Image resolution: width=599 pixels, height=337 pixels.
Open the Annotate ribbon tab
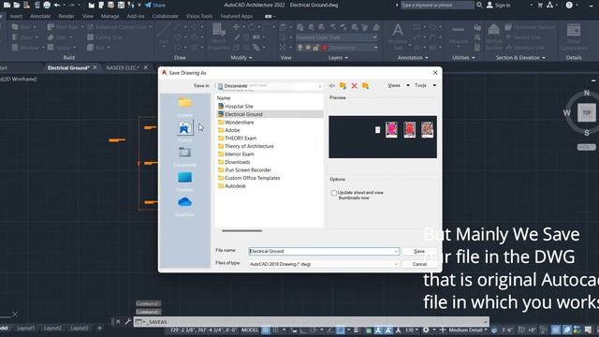40,17
